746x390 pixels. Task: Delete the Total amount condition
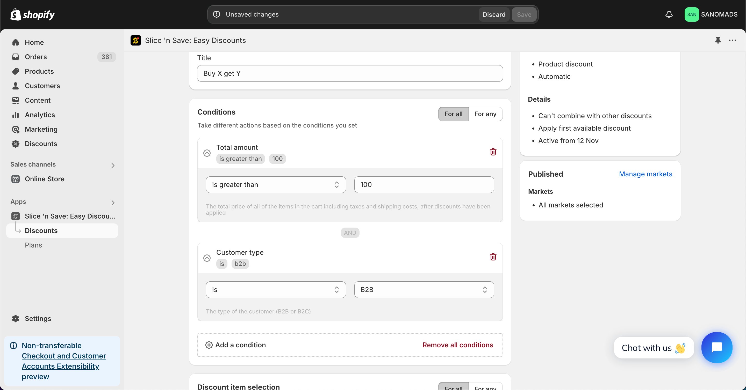point(493,152)
